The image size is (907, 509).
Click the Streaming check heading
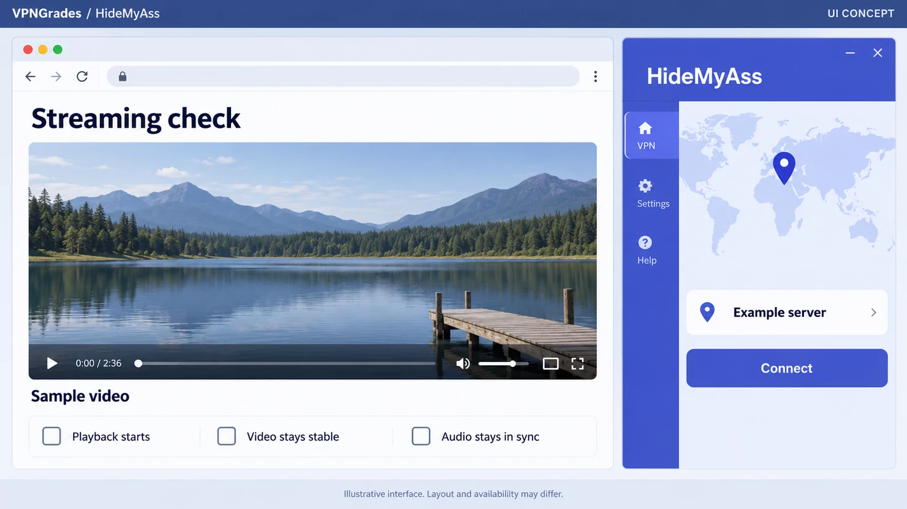[x=136, y=118]
